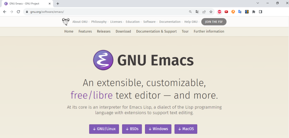Image resolution: width=289 pixels, height=138 pixels.
Task: Click the browser back arrow
Action: (x=5, y=12)
